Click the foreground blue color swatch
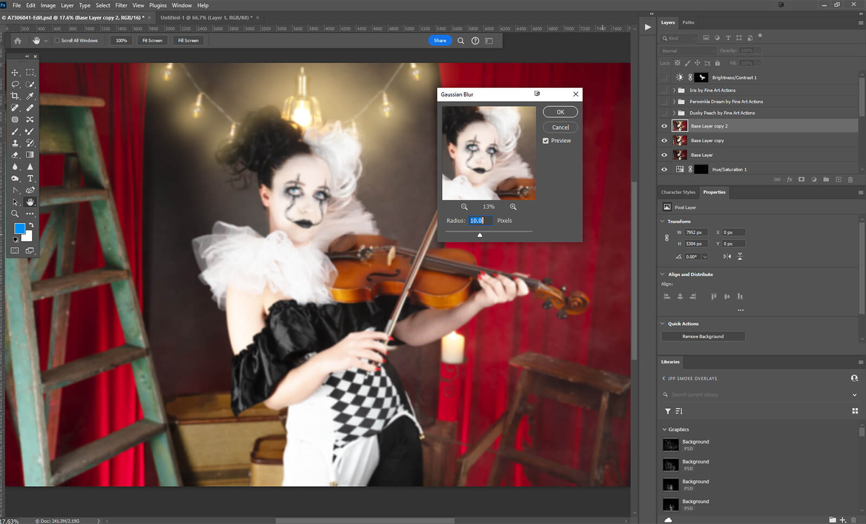 click(19, 229)
